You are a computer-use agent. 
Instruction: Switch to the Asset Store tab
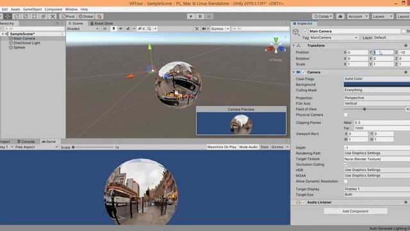[101, 23]
